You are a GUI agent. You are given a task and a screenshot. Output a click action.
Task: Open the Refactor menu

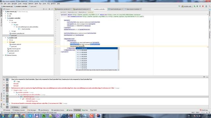[x=31, y=4]
